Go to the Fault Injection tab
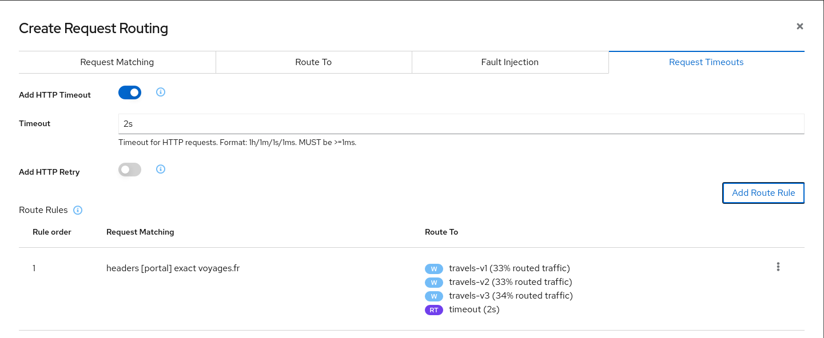 click(510, 62)
